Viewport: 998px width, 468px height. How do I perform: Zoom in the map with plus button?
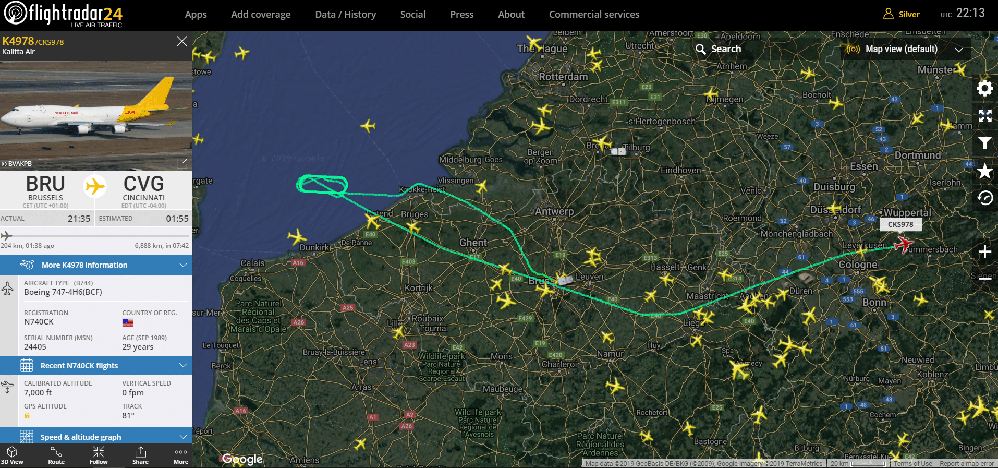984,251
